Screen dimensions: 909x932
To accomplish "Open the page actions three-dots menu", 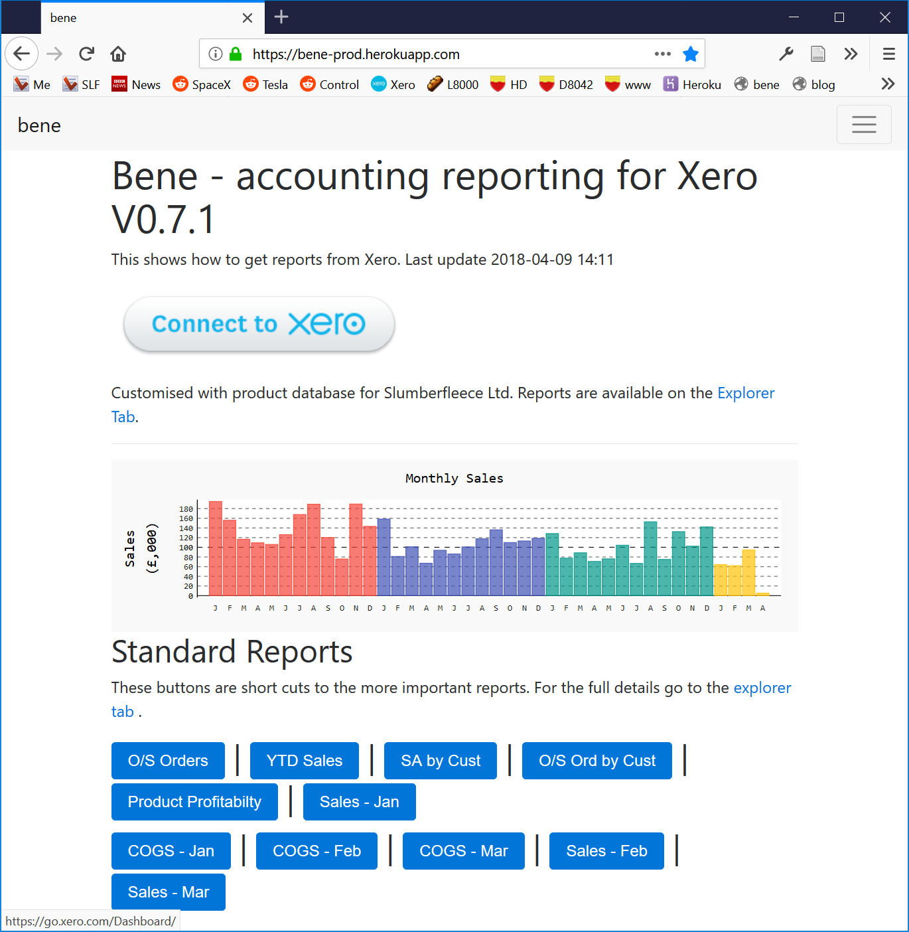I will pyautogui.click(x=663, y=54).
